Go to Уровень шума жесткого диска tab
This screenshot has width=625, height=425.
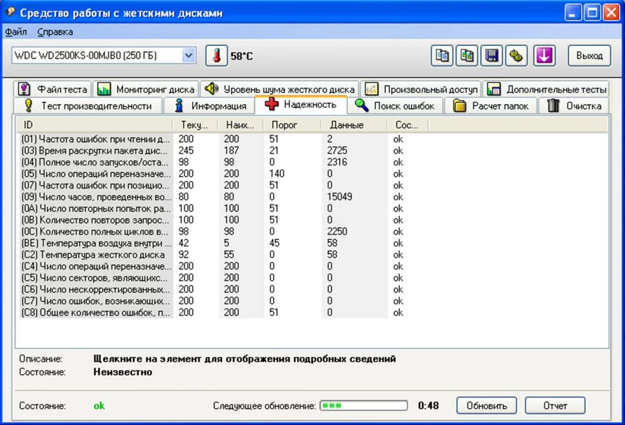280,89
